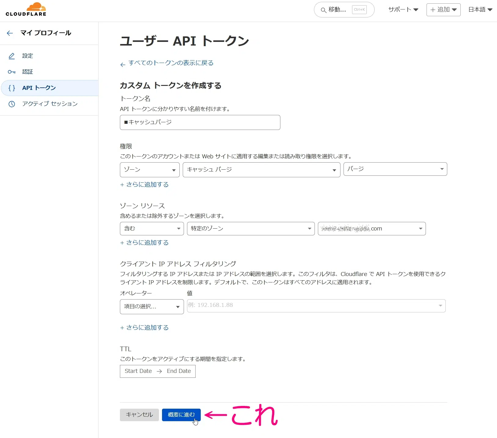Click the back arrow beside マイ プロフィール
The height and width of the screenshot is (438, 497).
click(x=10, y=33)
